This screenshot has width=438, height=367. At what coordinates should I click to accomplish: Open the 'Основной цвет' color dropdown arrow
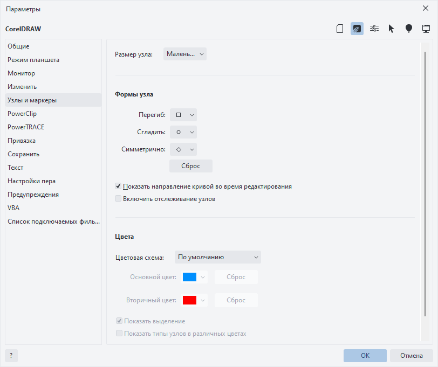[203, 277]
